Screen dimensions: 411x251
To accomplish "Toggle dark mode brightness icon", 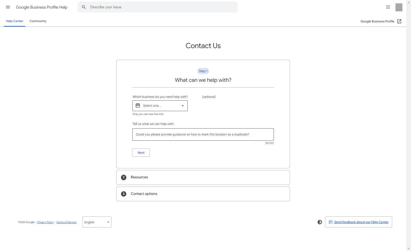I will coord(320,222).
